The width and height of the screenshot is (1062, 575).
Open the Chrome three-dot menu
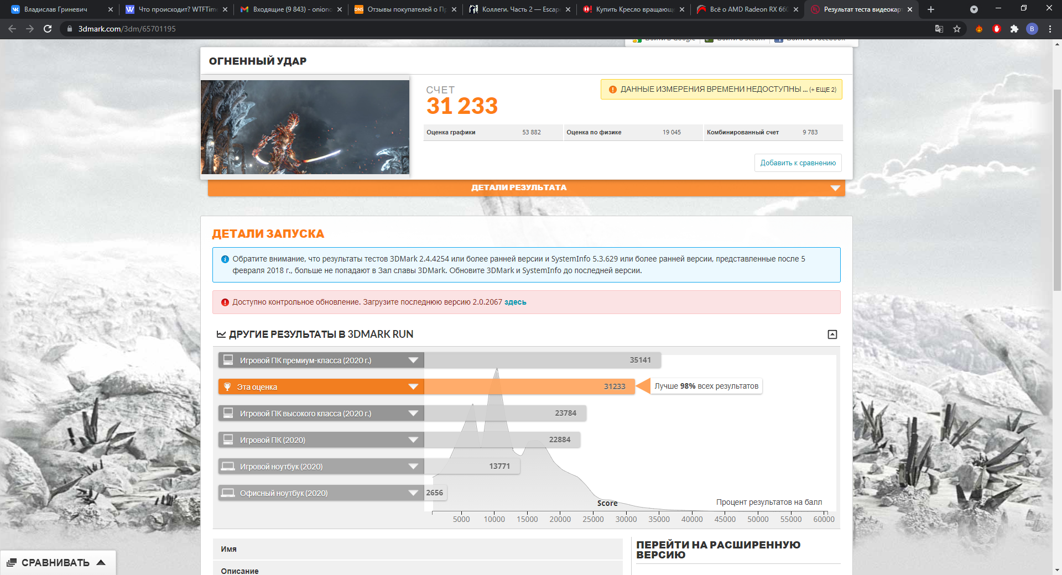coord(1050,29)
